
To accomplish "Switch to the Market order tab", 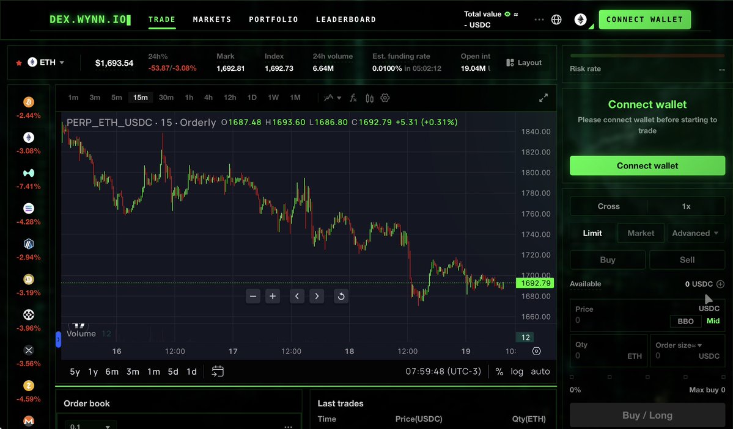I will tap(641, 233).
